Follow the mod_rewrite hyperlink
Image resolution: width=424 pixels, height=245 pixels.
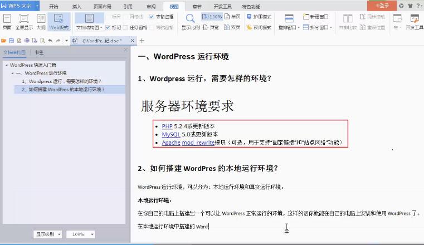(x=198, y=143)
